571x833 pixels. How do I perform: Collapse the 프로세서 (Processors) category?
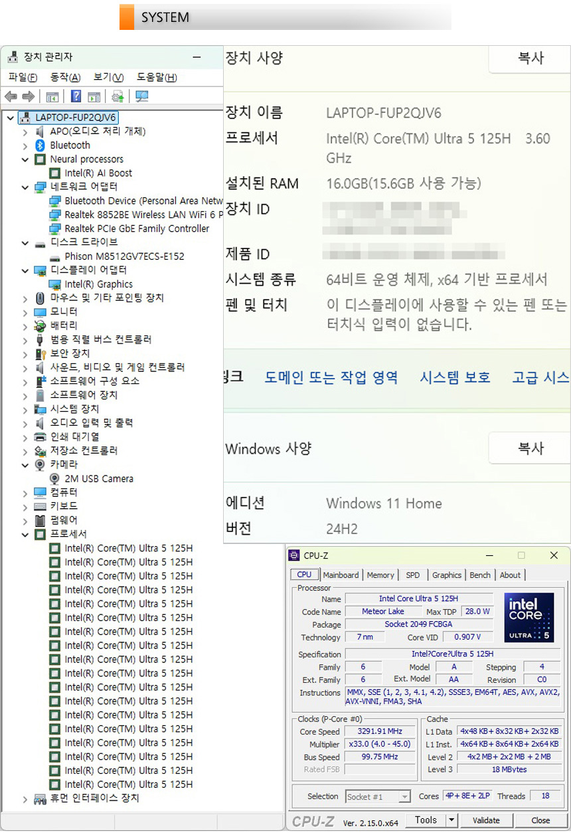tap(25, 535)
